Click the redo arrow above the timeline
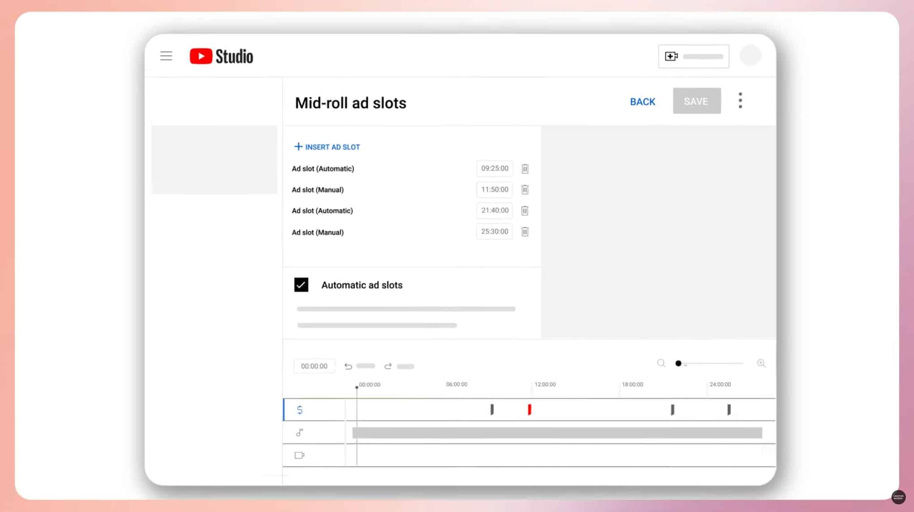 (389, 366)
